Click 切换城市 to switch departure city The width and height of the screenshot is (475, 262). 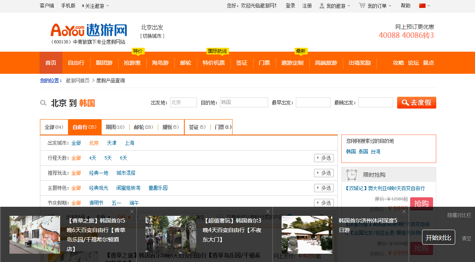152,36
